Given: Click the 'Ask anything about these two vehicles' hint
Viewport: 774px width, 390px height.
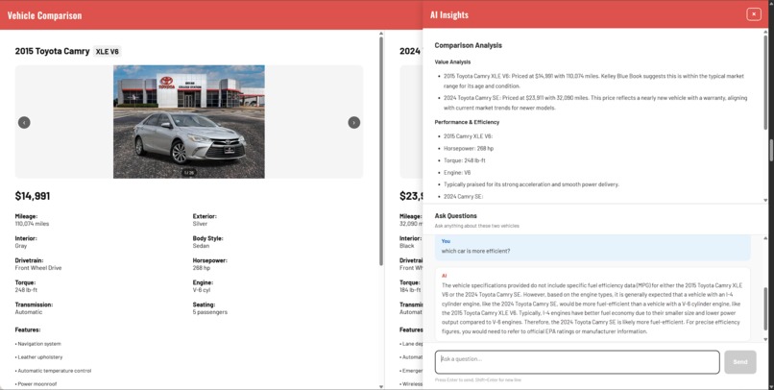Looking at the screenshot, I should (477, 226).
